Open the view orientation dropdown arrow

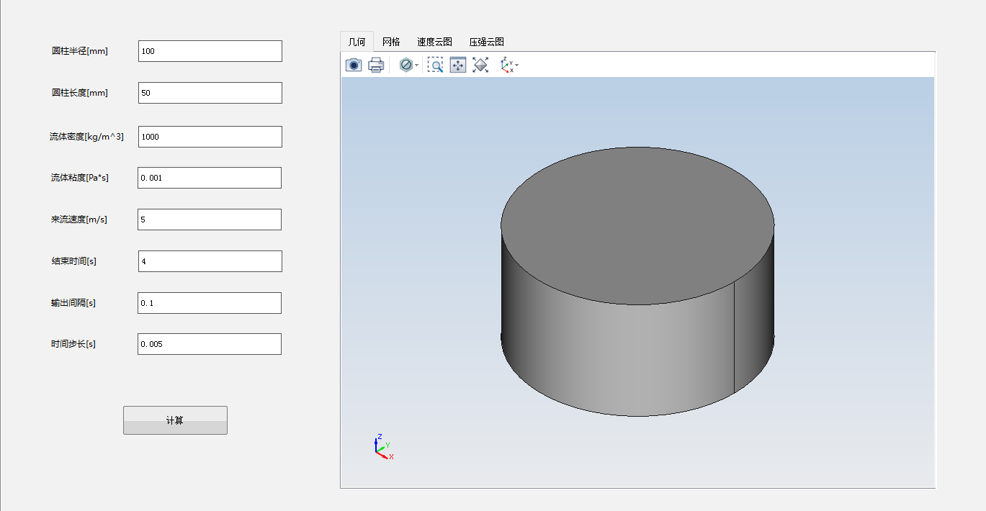(x=517, y=65)
